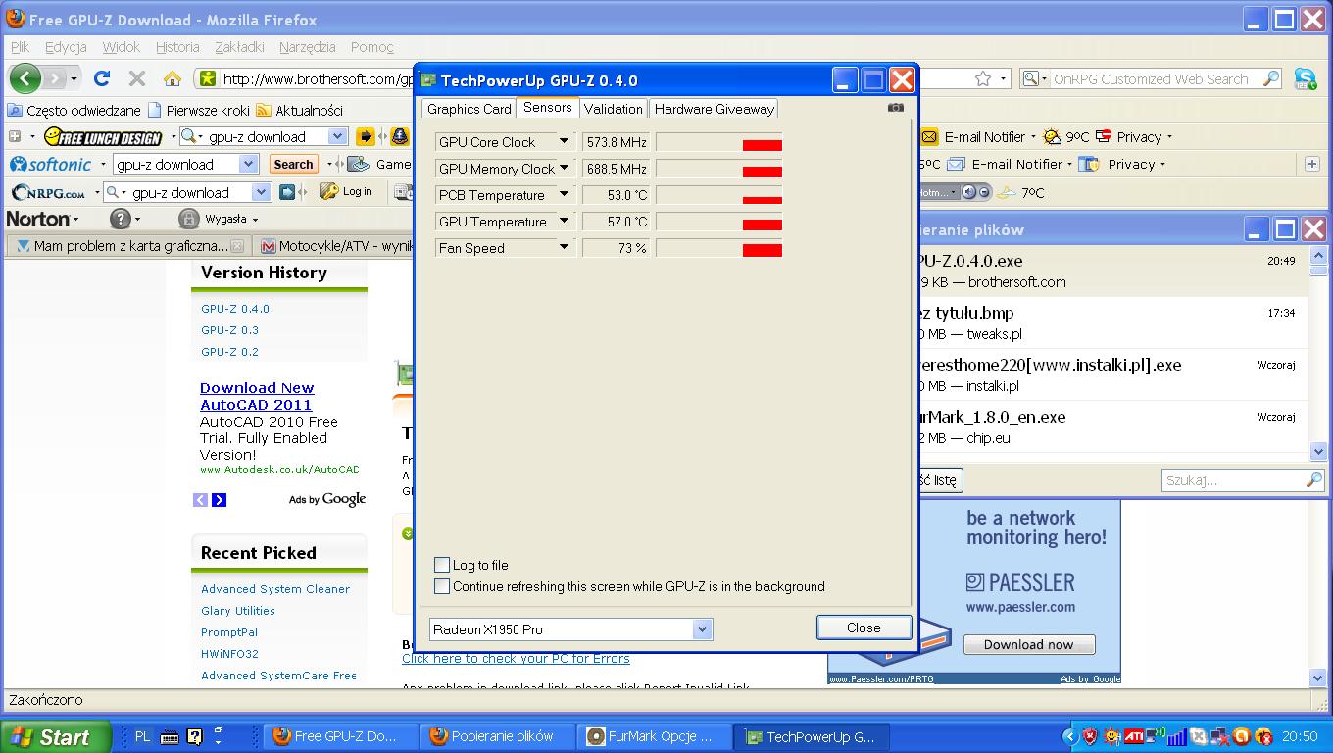Switch to Motocykle/ATV browser tab
This screenshot has width=1333, height=753.
pos(336,246)
